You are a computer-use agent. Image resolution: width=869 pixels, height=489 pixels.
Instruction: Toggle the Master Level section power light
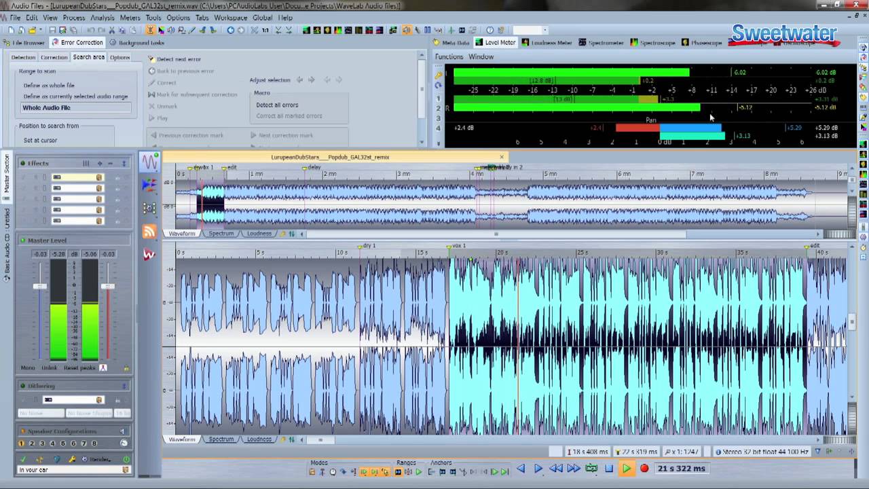pos(22,240)
